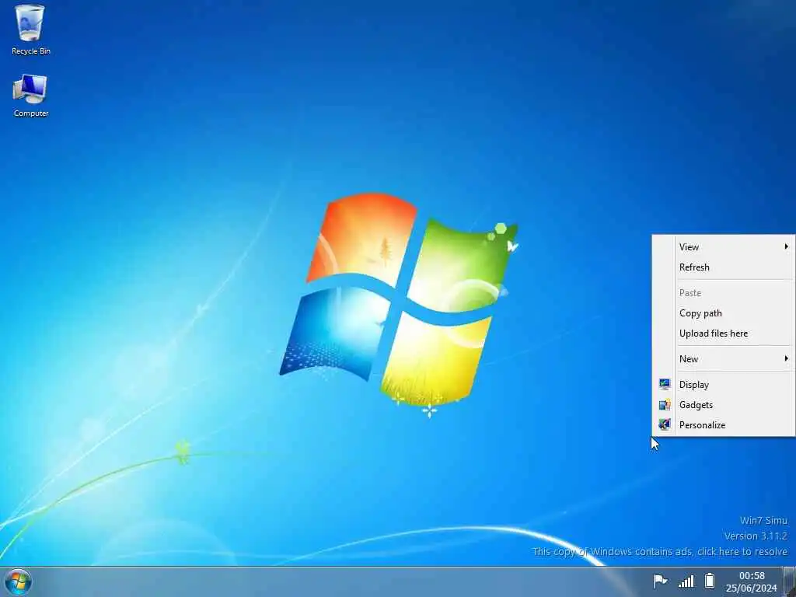Open the New menu entry
This screenshot has width=796, height=597.
tap(724, 359)
